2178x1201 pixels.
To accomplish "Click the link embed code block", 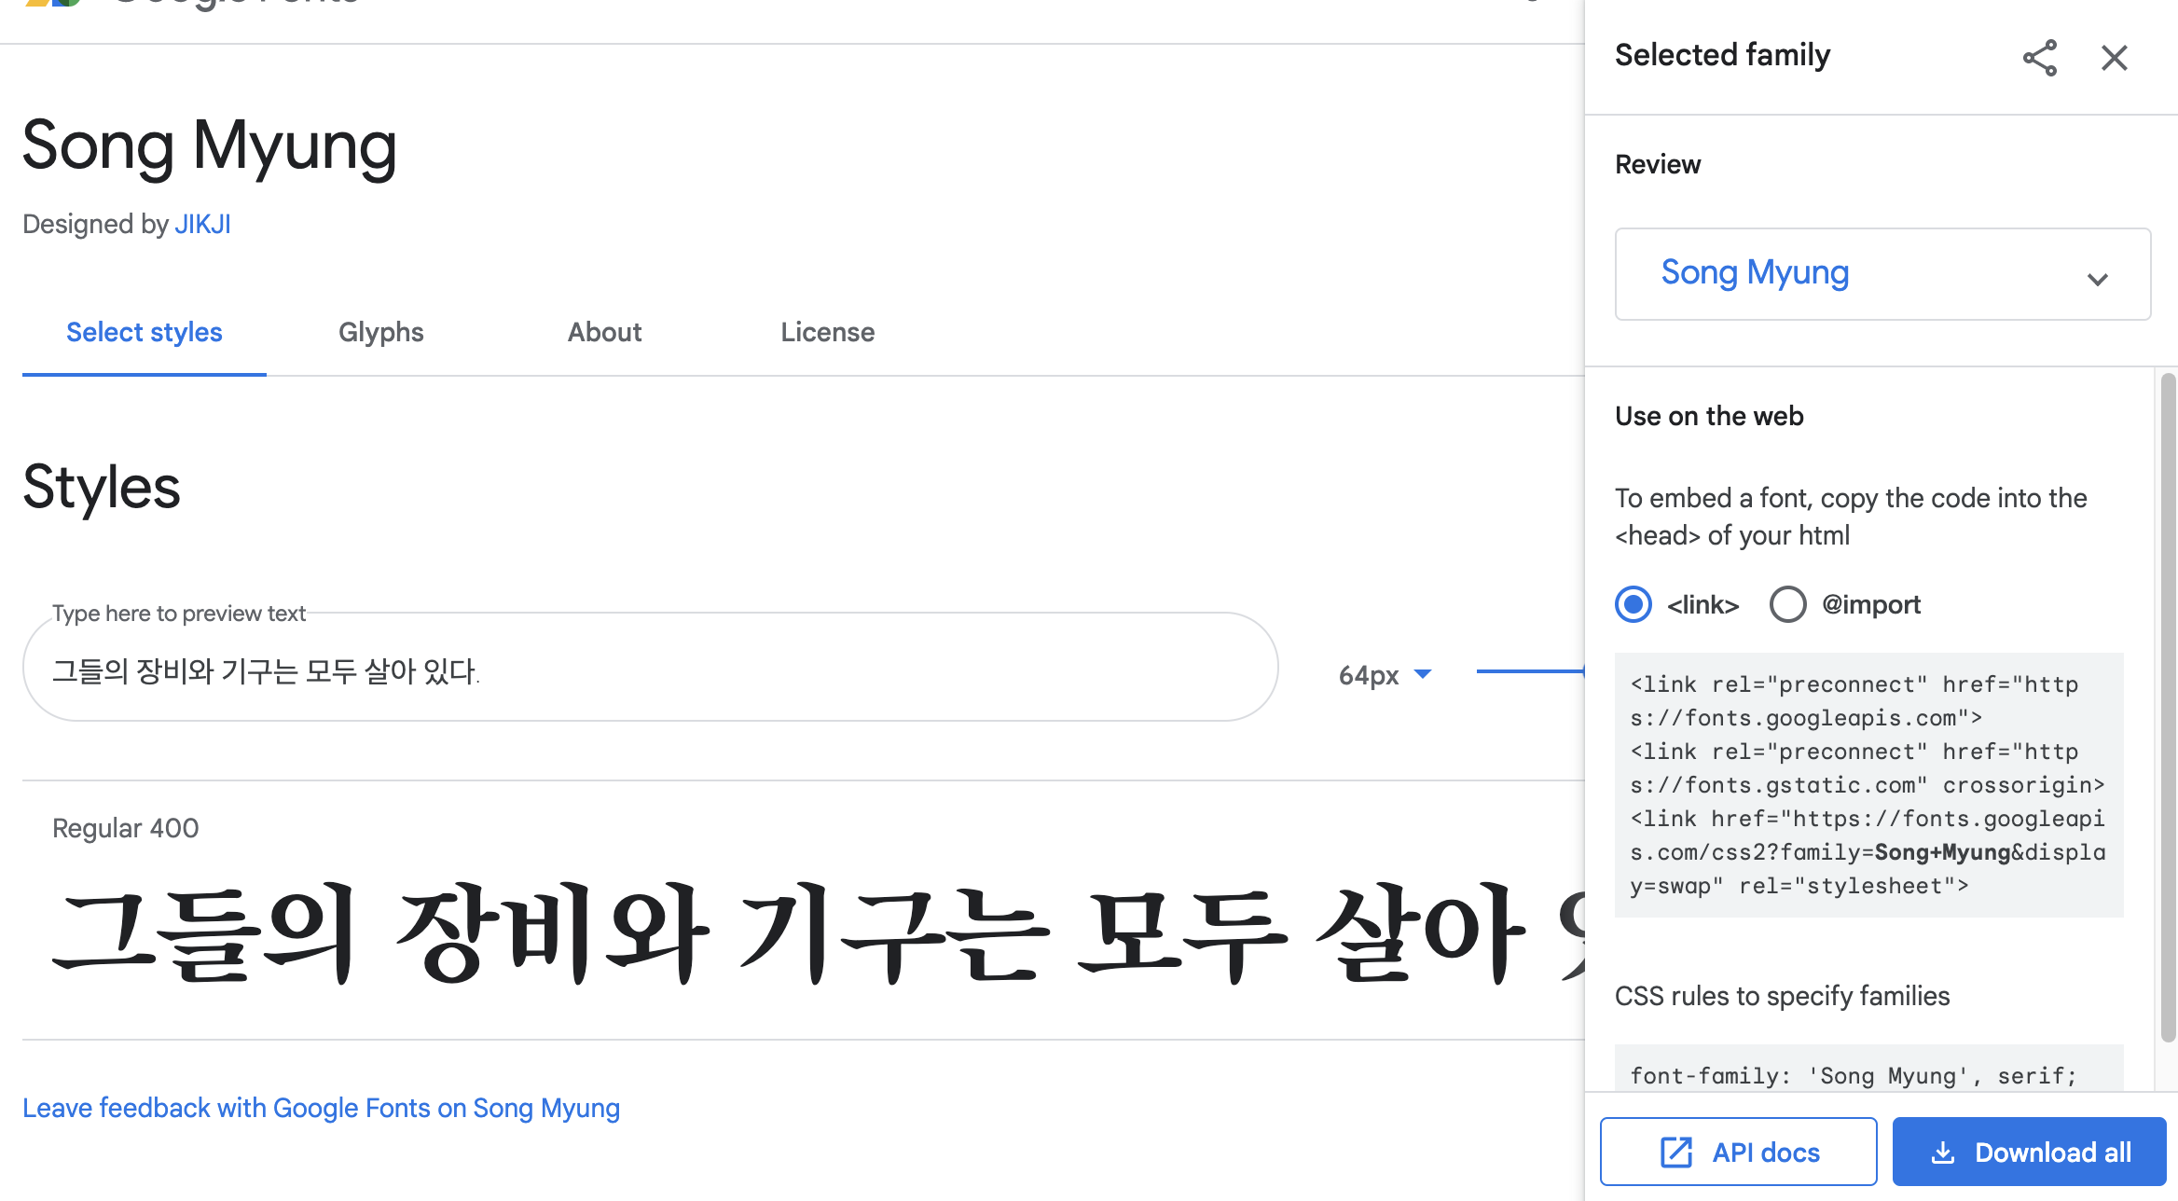I will pyautogui.click(x=1869, y=785).
